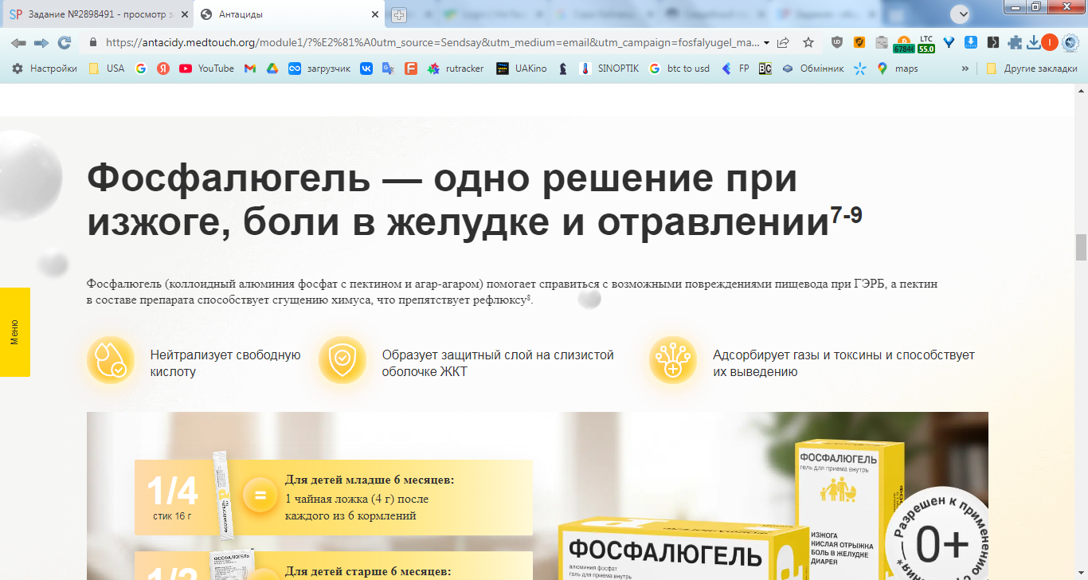Image resolution: width=1088 pixels, height=580 pixels.
Task: Open the 'загрузчик' bookmark
Action: (x=319, y=69)
